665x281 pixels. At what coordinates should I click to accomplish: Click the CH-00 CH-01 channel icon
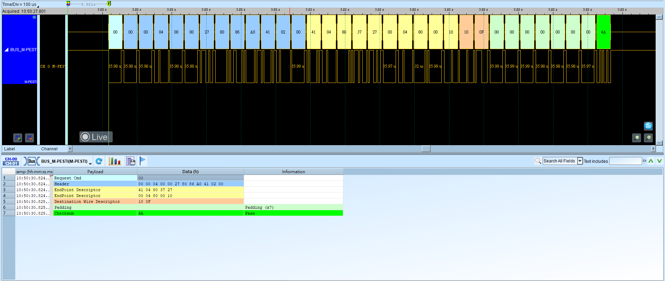click(x=11, y=161)
